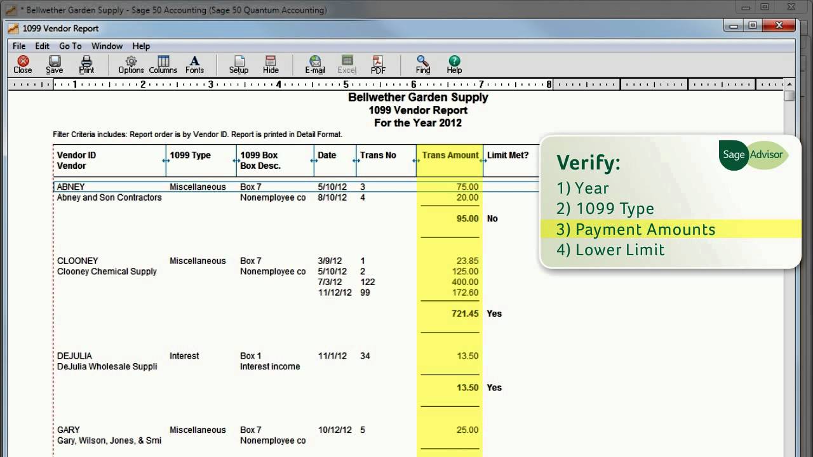Adjust the Trans Amount column divider arrow
Viewport: 813px width, 457px height.
click(417, 161)
